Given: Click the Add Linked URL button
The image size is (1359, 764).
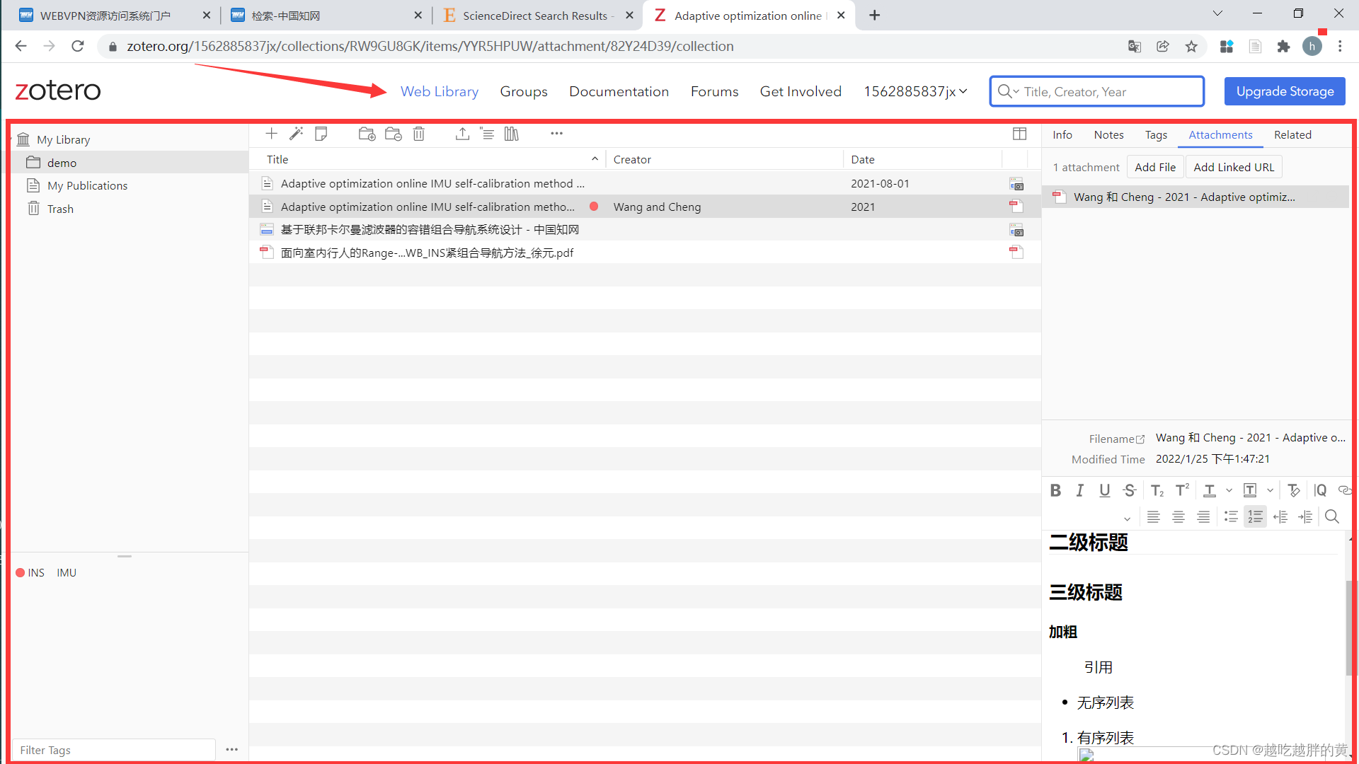Looking at the screenshot, I should click(1233, 167).
